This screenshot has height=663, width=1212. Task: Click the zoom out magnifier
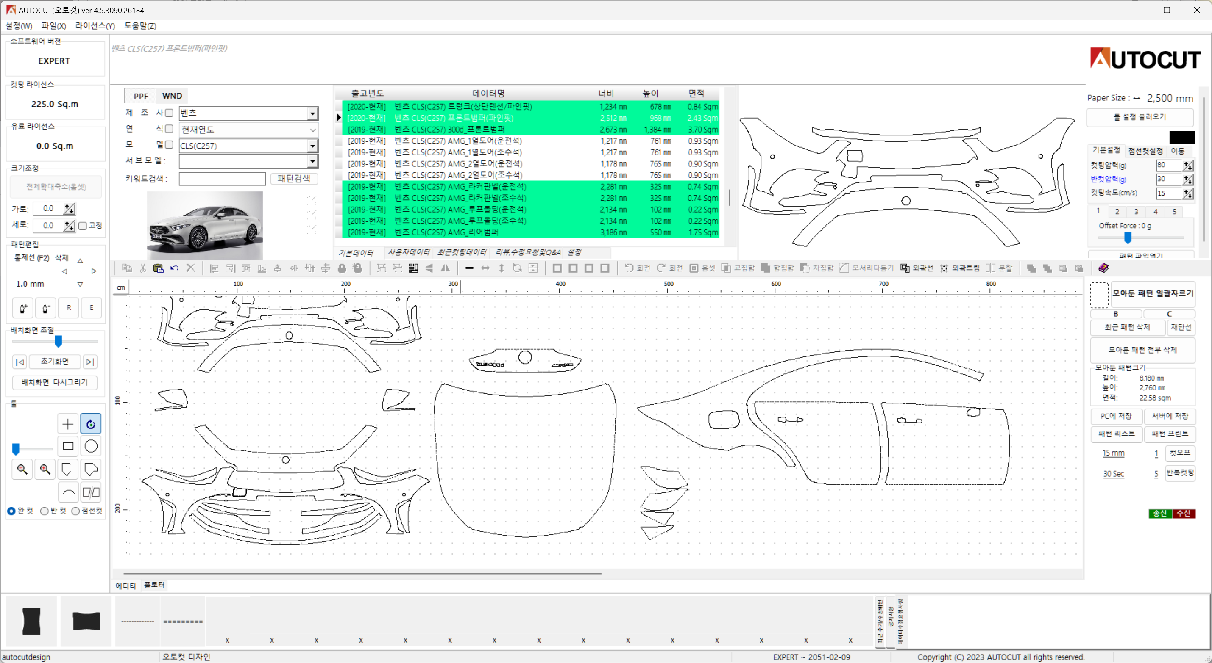[x=22, y=470]
